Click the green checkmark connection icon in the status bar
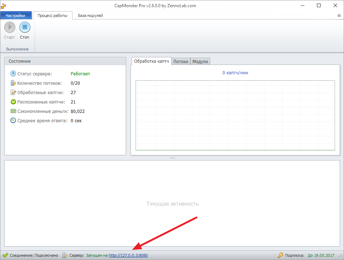This screenshot has width=344, height=260. [x=5, y=255]
